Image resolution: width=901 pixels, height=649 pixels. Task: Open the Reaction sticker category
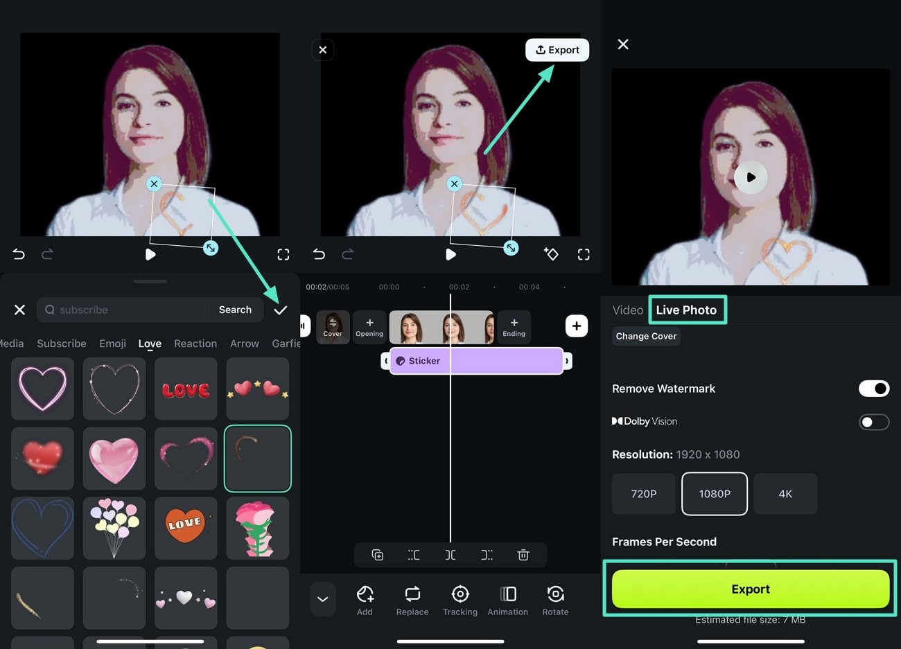pyautogui.click(x=195, y=344)
